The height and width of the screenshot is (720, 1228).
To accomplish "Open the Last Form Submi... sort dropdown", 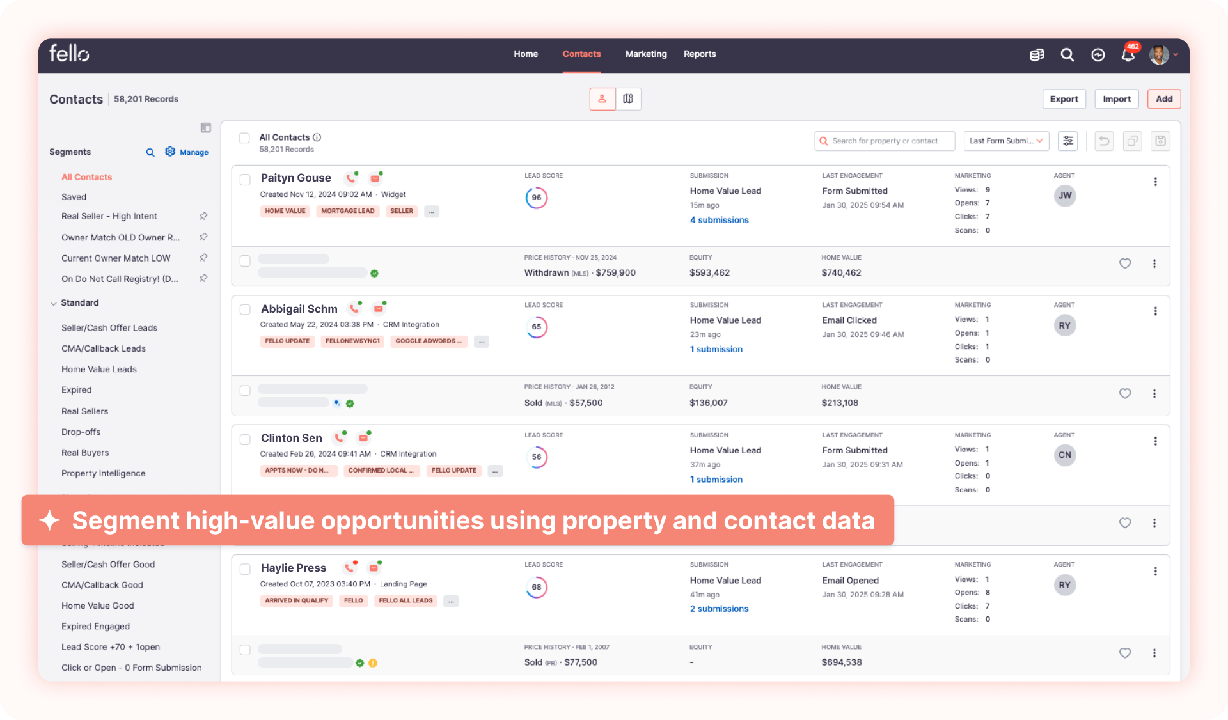I will coord(1006,141).
